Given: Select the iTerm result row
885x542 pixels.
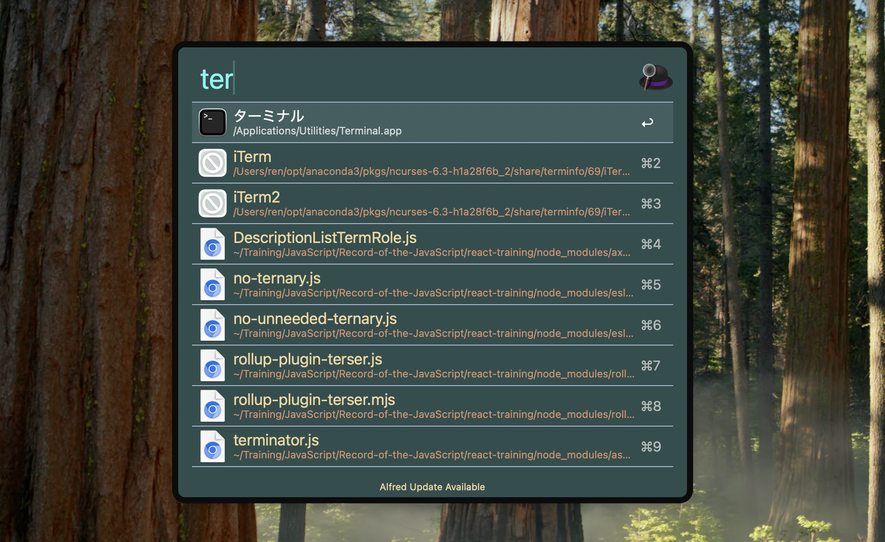Looking at the screenshot, I should click(387, 163).
